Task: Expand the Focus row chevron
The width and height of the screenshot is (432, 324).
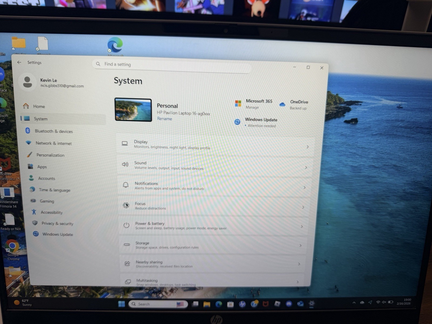Action: pos(303,207)
